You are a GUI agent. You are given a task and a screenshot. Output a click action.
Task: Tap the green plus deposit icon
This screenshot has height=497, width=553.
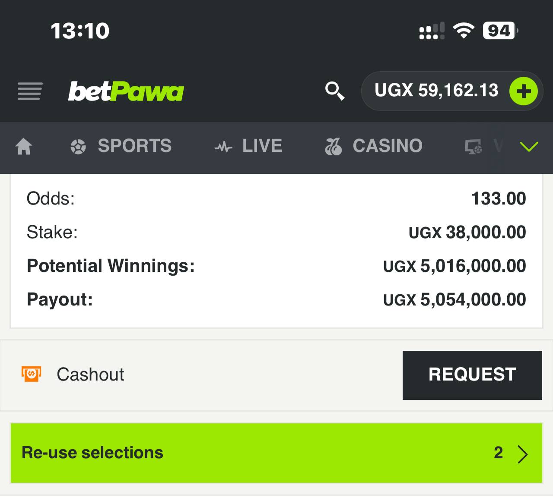[x=523, y=91]
